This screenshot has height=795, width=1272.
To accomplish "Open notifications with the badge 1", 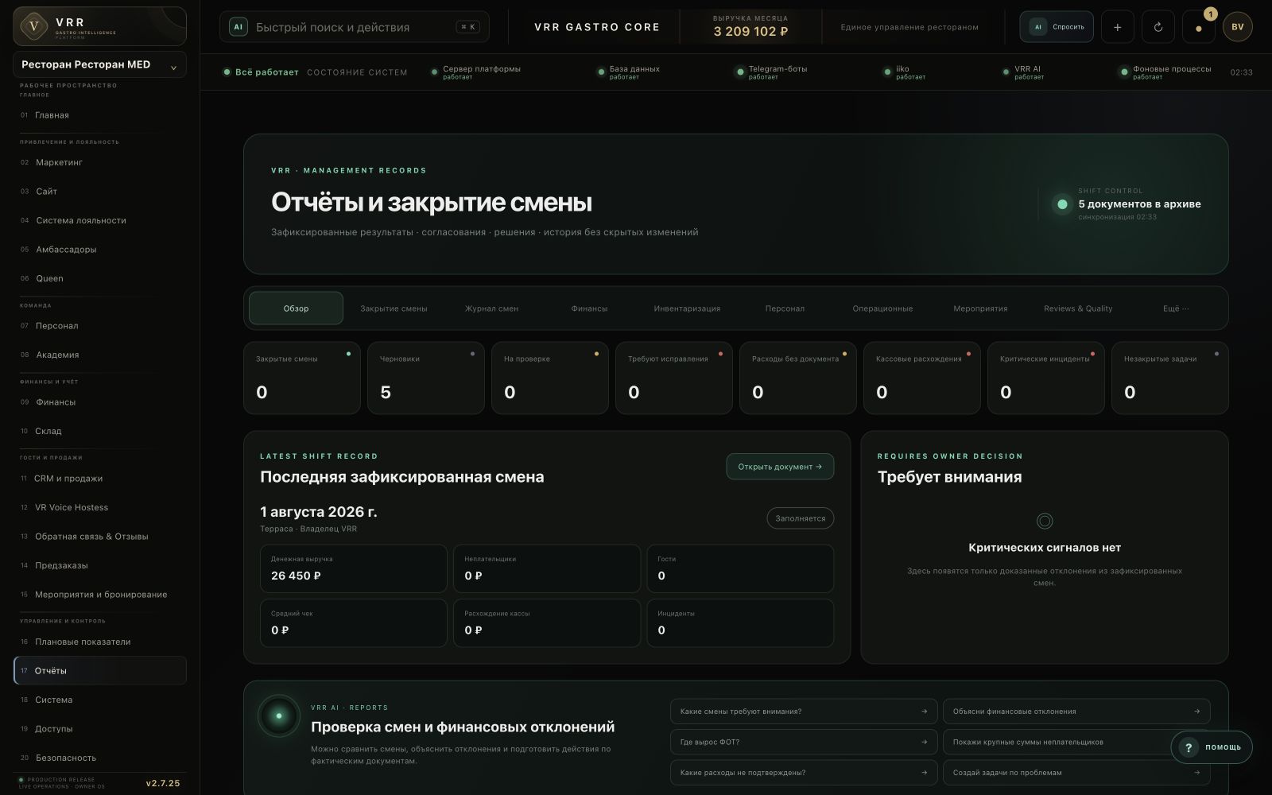I will 1199,27.
